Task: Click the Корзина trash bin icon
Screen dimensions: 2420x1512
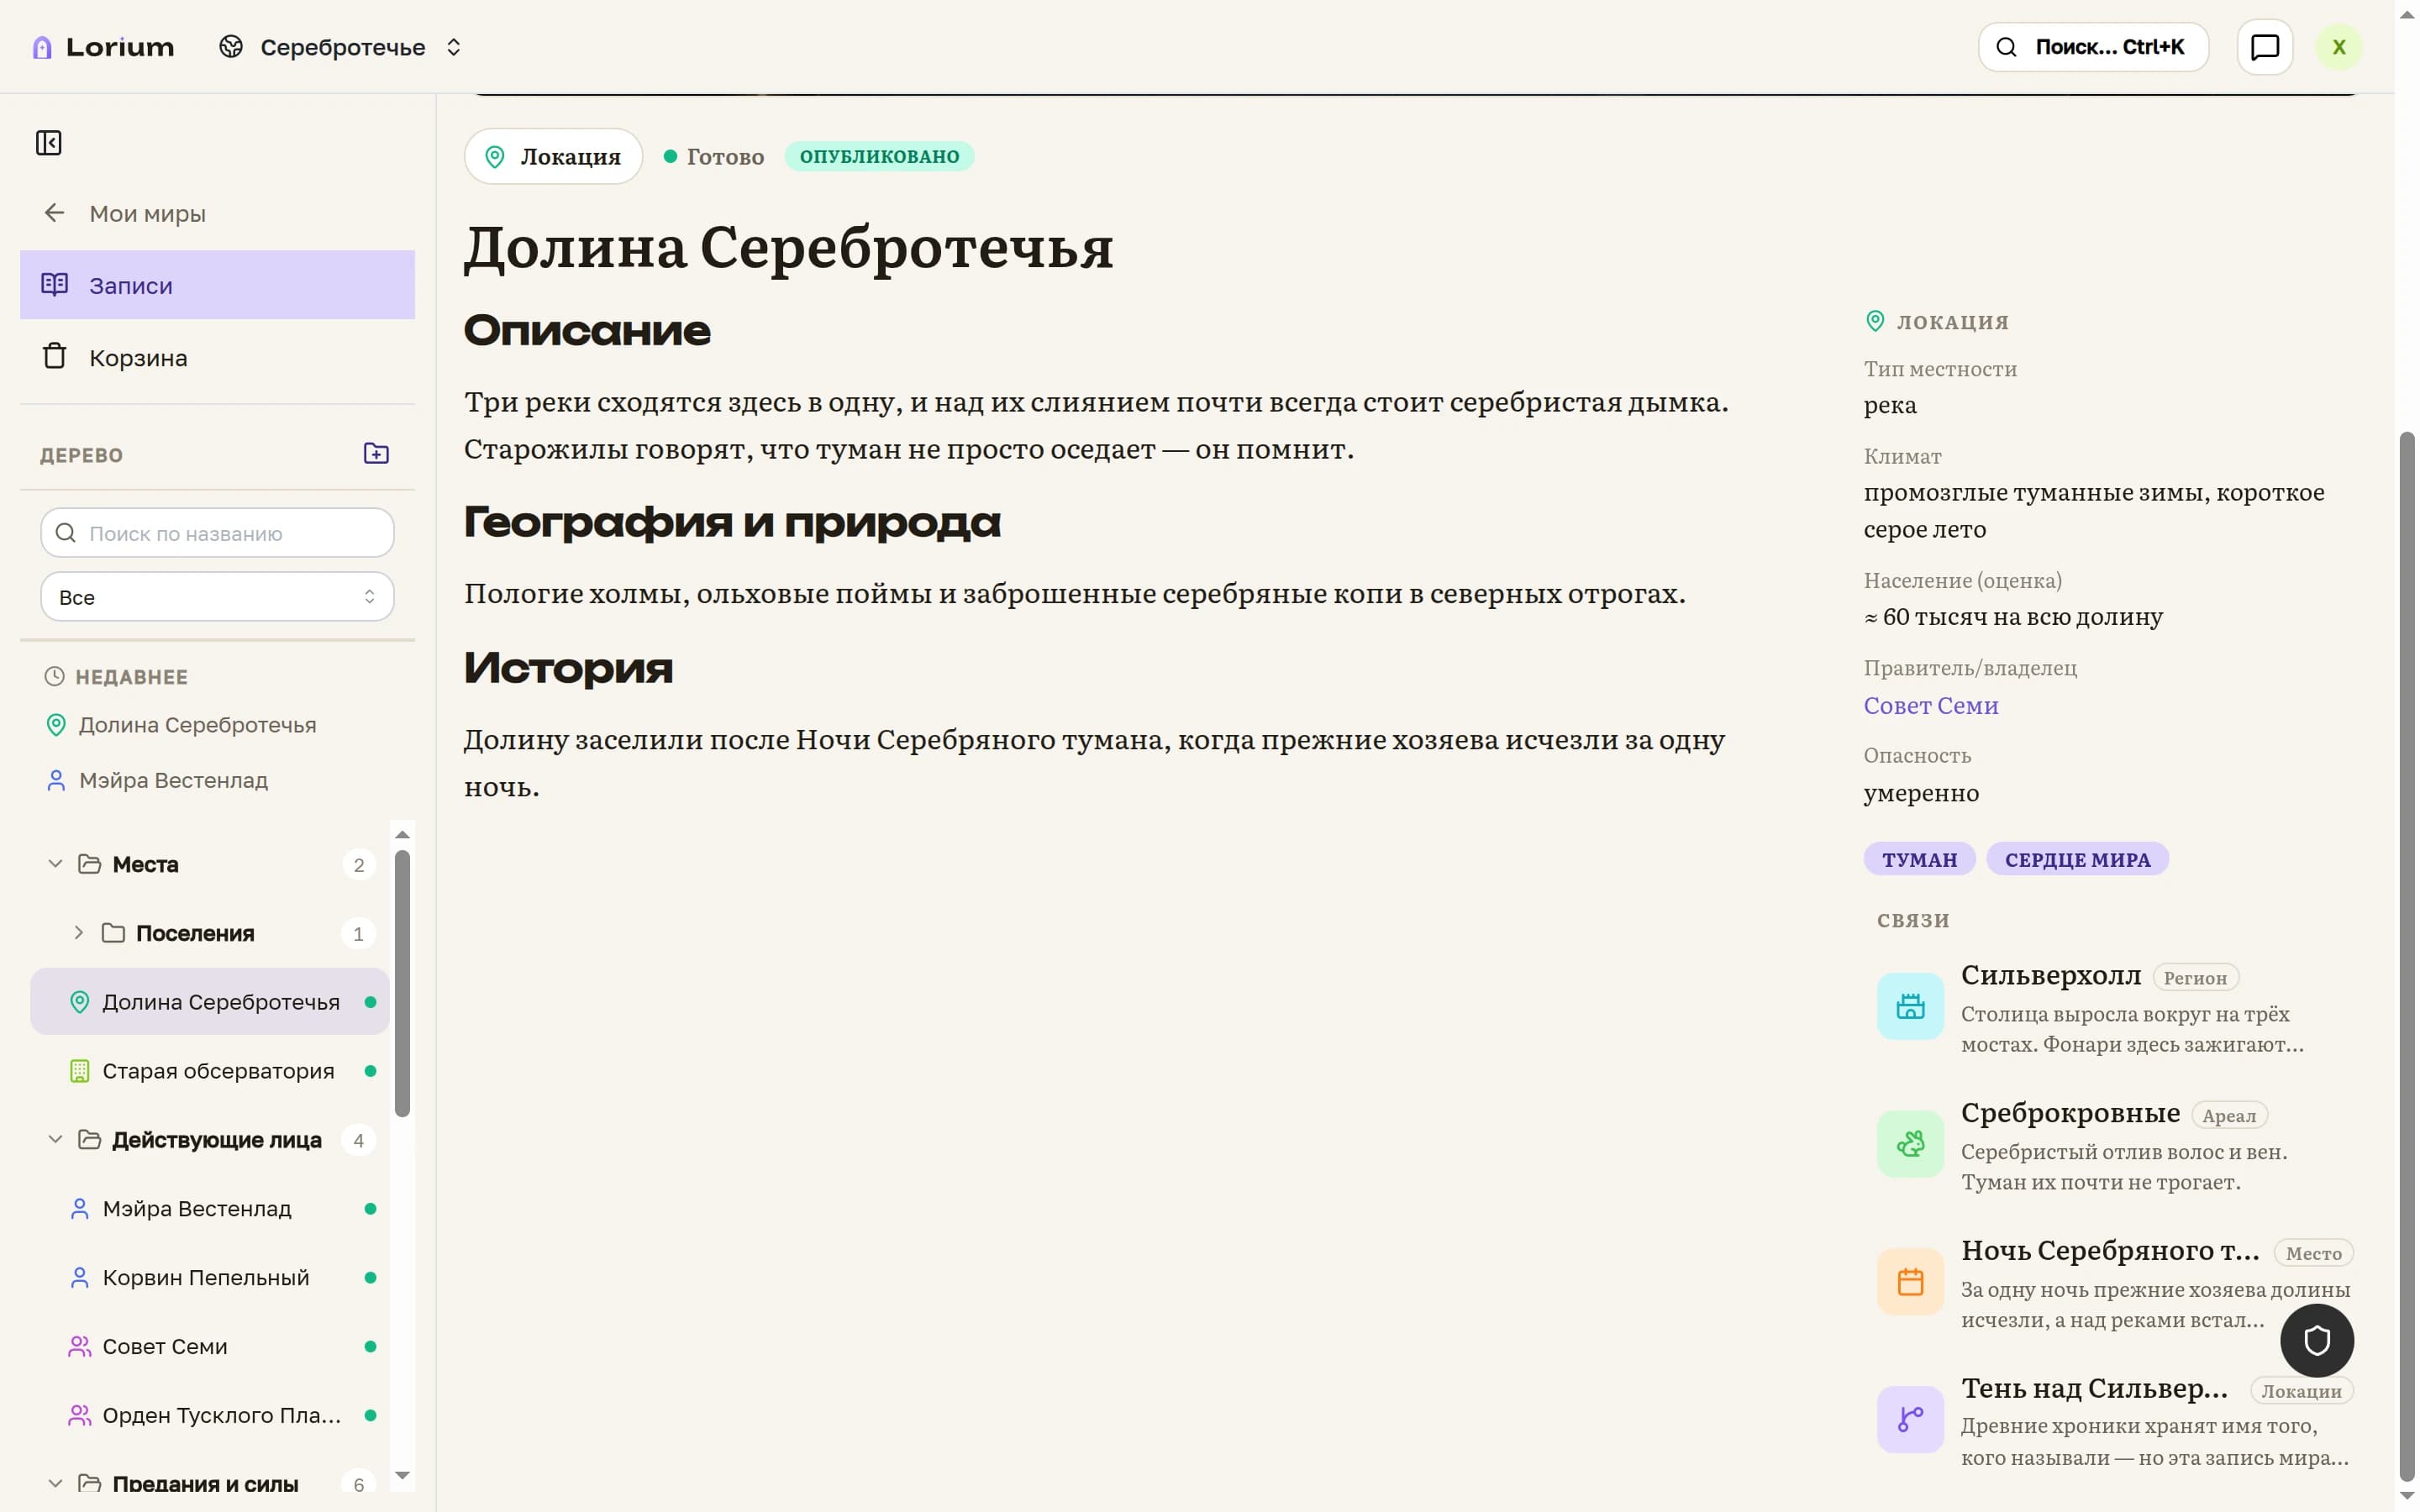Action: [x=54, y=356]
